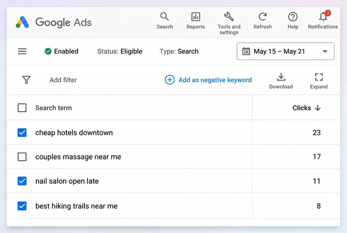Click the Search term column header
This screenshot has width=347, height=233.
click(54, 108)
